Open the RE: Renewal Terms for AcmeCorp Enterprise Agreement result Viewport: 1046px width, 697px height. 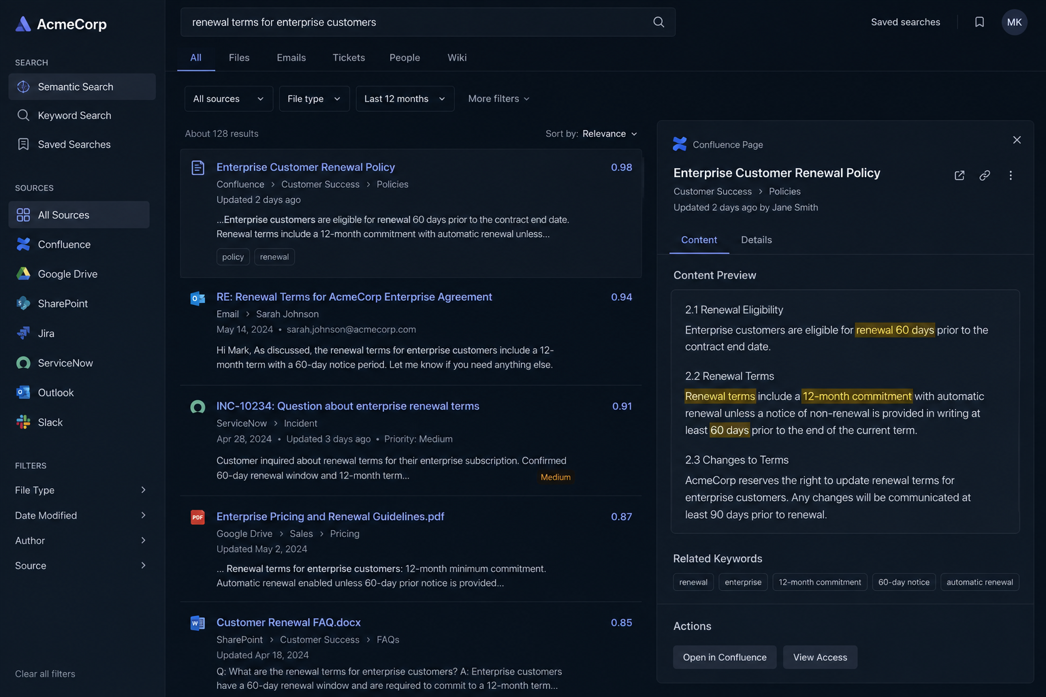pos(354,297)
